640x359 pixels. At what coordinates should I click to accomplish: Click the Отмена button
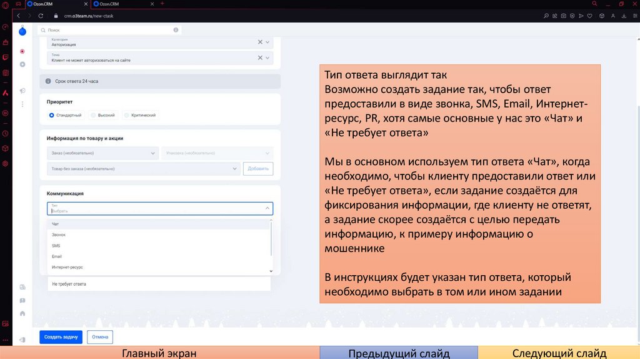(100, 337)
